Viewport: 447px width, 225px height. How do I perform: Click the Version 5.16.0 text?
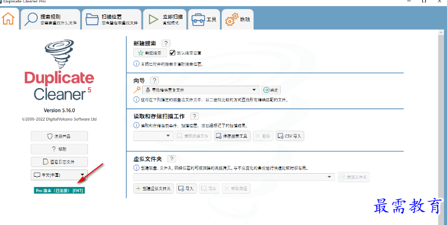point(59,110)
